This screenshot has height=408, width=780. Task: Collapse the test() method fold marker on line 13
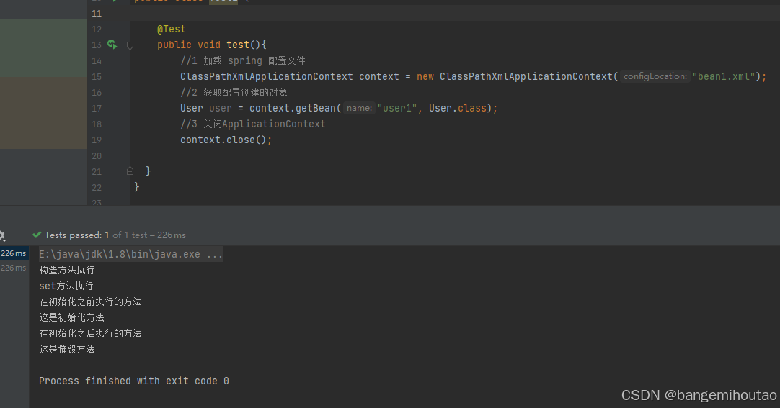[130, 45]
